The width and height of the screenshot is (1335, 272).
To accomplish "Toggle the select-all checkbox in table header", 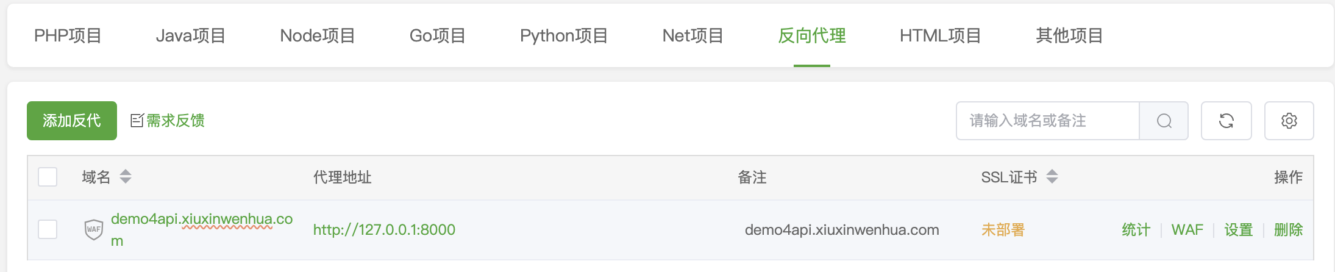I will tap(48, 177).
